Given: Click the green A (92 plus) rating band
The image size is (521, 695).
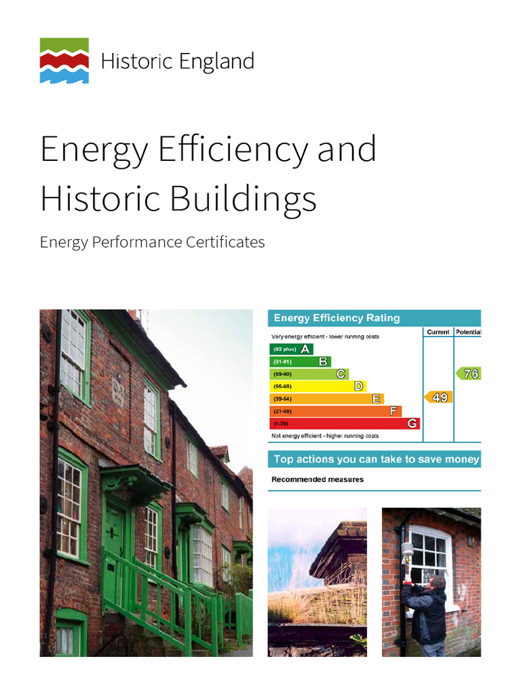Looking at the screenshot, I should coord(291,350).
